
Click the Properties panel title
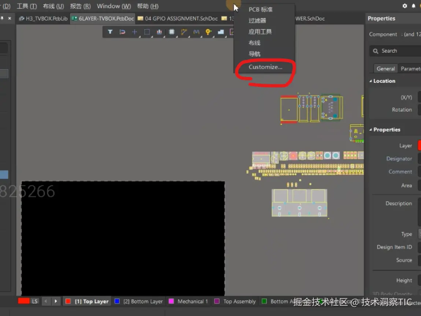[381, 19]
